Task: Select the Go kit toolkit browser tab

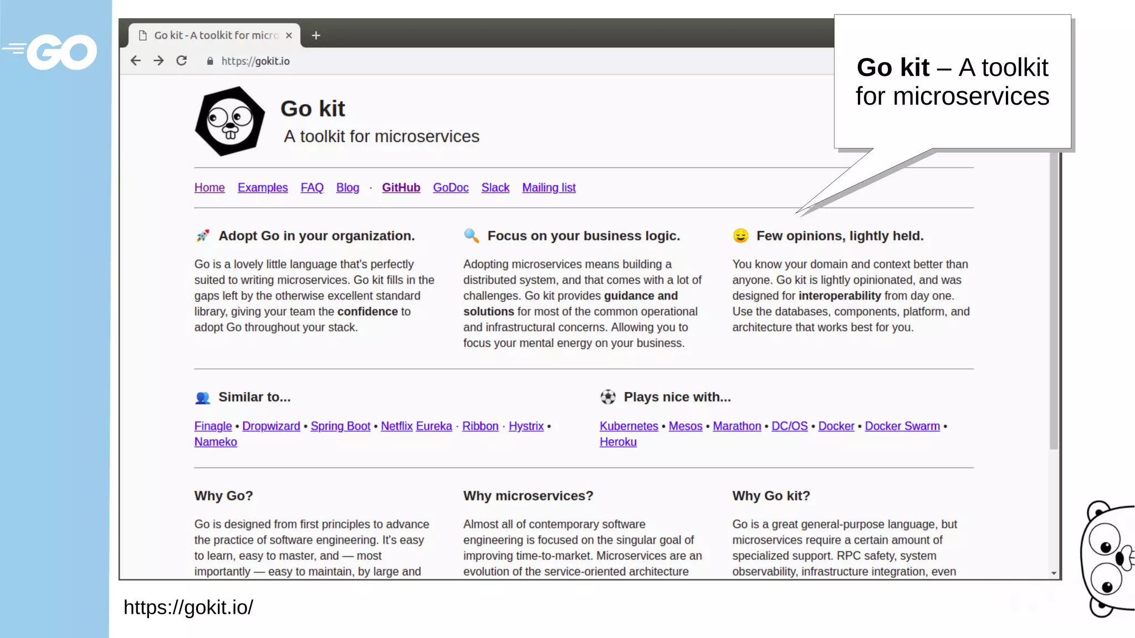Action: [216, 35]
